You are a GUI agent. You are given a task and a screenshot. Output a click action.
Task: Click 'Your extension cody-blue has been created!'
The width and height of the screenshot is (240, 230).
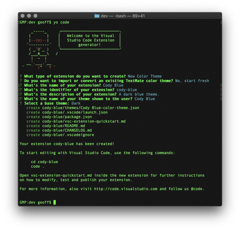coord(67,144)
